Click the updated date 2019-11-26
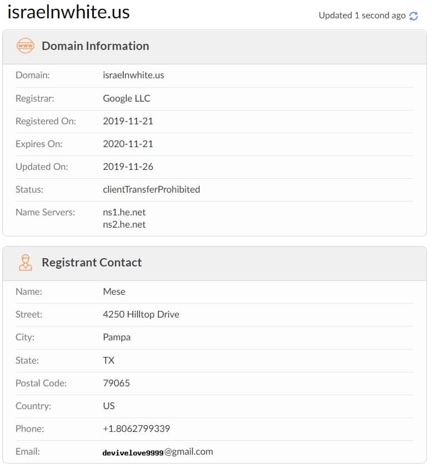Image resolution: width=432 pixels, height=468 pixels. coord(128,167)
